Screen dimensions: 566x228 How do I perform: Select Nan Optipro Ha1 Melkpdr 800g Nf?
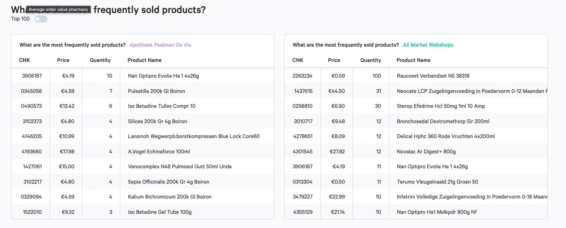437,212
